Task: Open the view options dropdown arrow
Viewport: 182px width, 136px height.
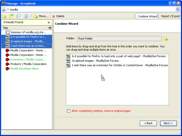Action: (30, 16)
